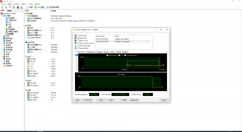Select the 配置 tree entry
Screen dimensions: 242x132
[6, 61]
